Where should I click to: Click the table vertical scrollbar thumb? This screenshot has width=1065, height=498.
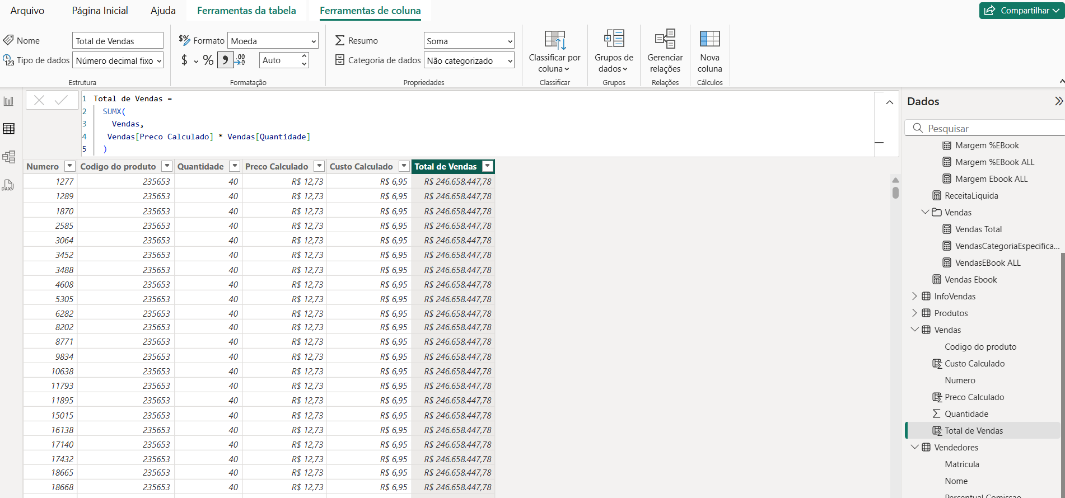(x=895, y=192)
